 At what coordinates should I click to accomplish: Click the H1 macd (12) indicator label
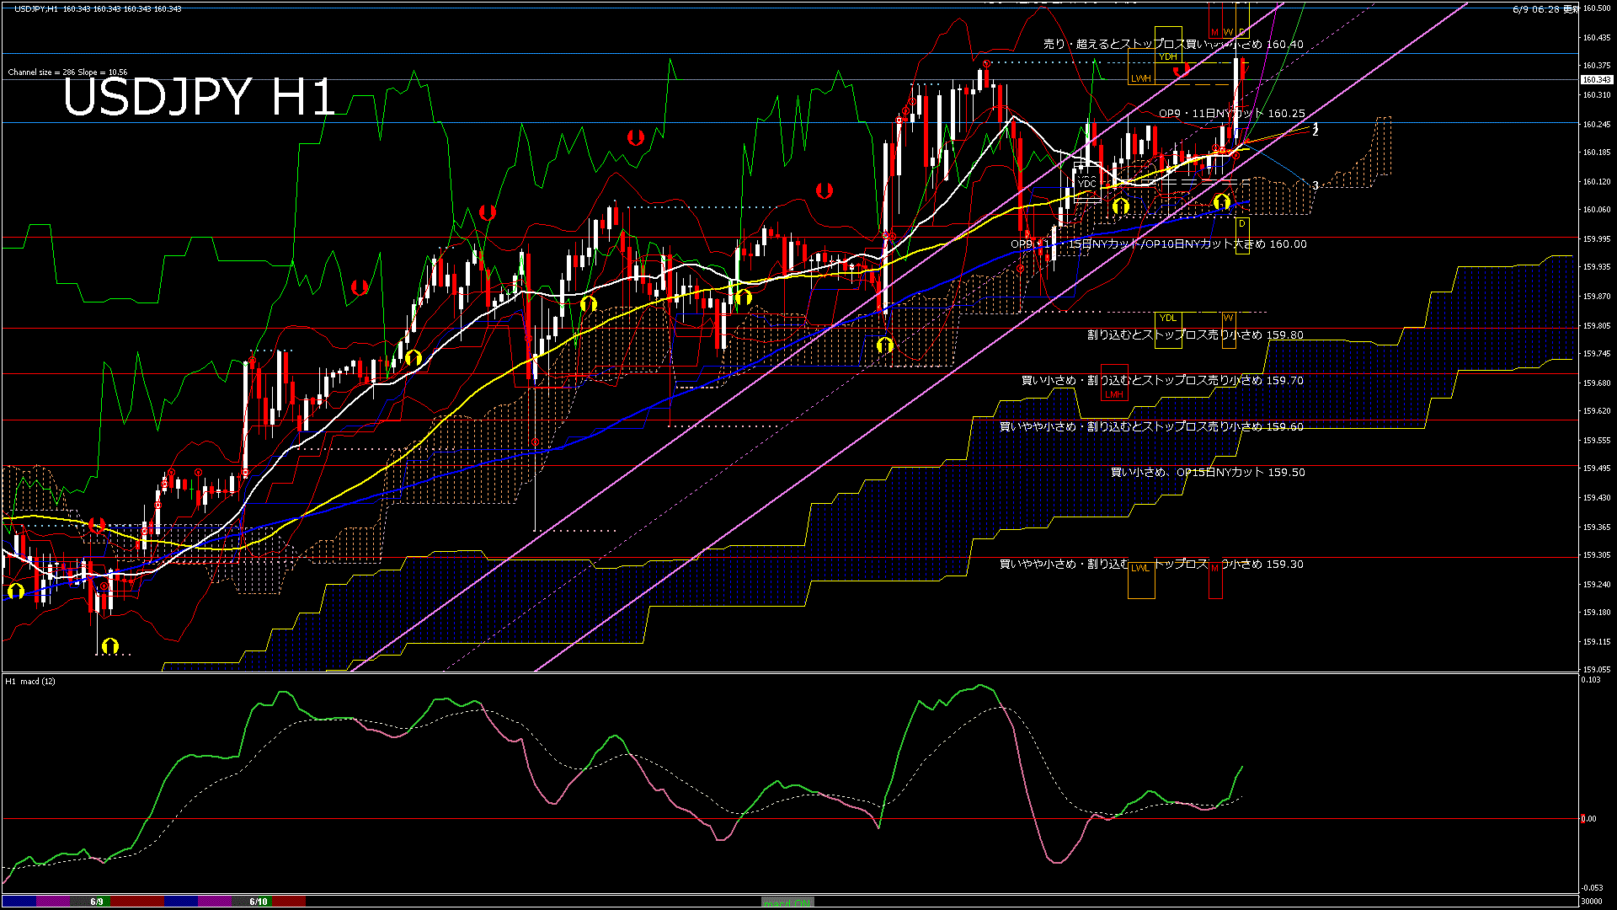pyautogui.click(x=30, y=681)
